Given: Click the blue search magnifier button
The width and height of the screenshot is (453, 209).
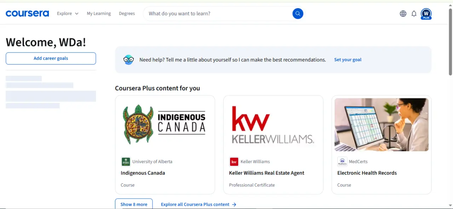Looking at the screenshot, I should [298, 13].
